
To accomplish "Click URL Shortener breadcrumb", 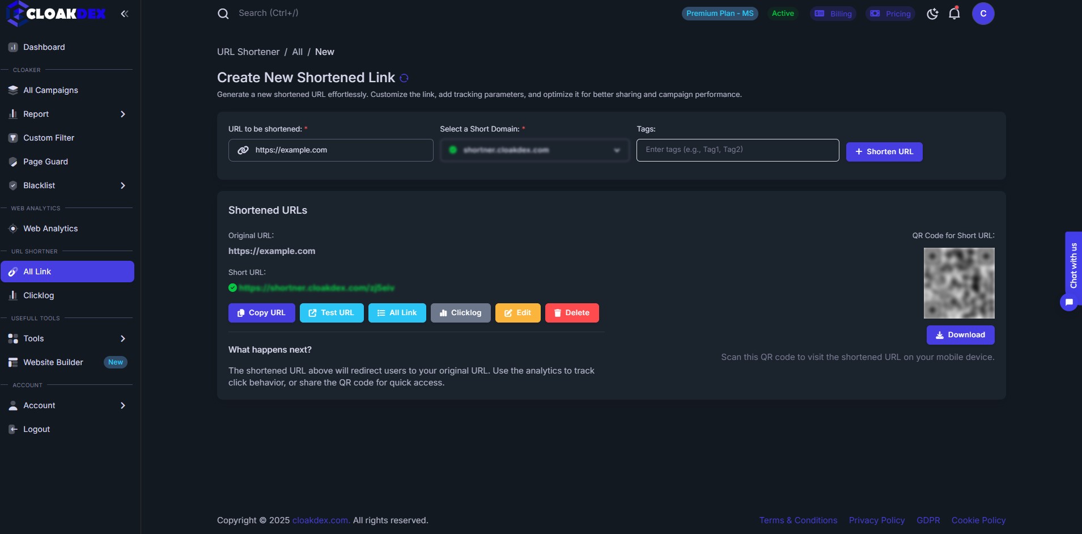I will click(x=248, y=52).
